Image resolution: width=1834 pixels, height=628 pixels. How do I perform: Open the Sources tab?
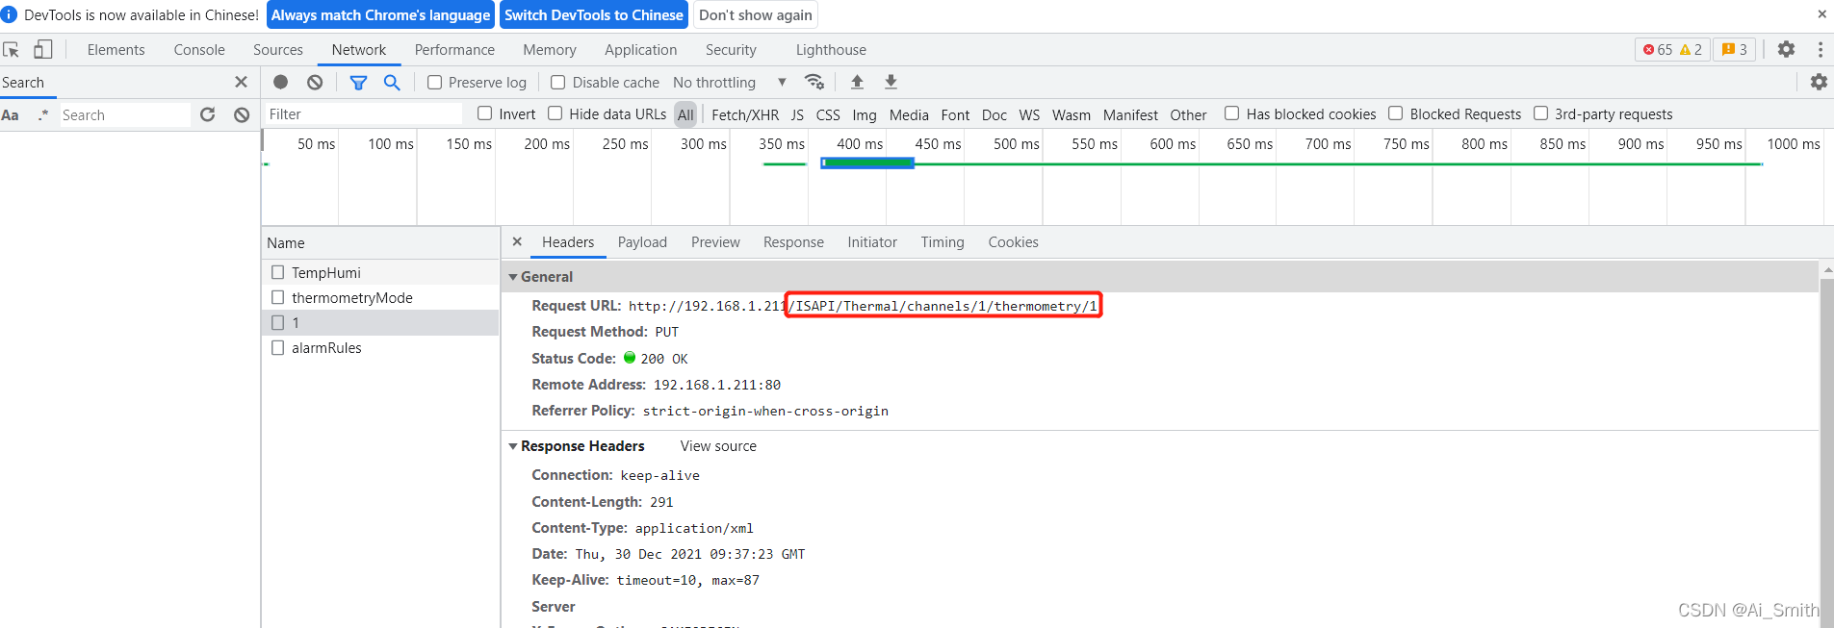278,50
